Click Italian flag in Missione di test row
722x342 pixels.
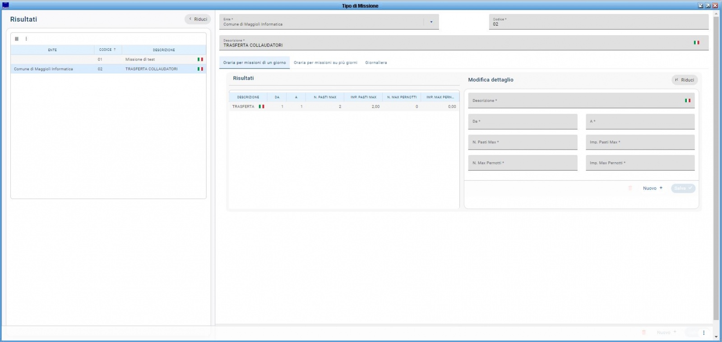coord(200,59)
